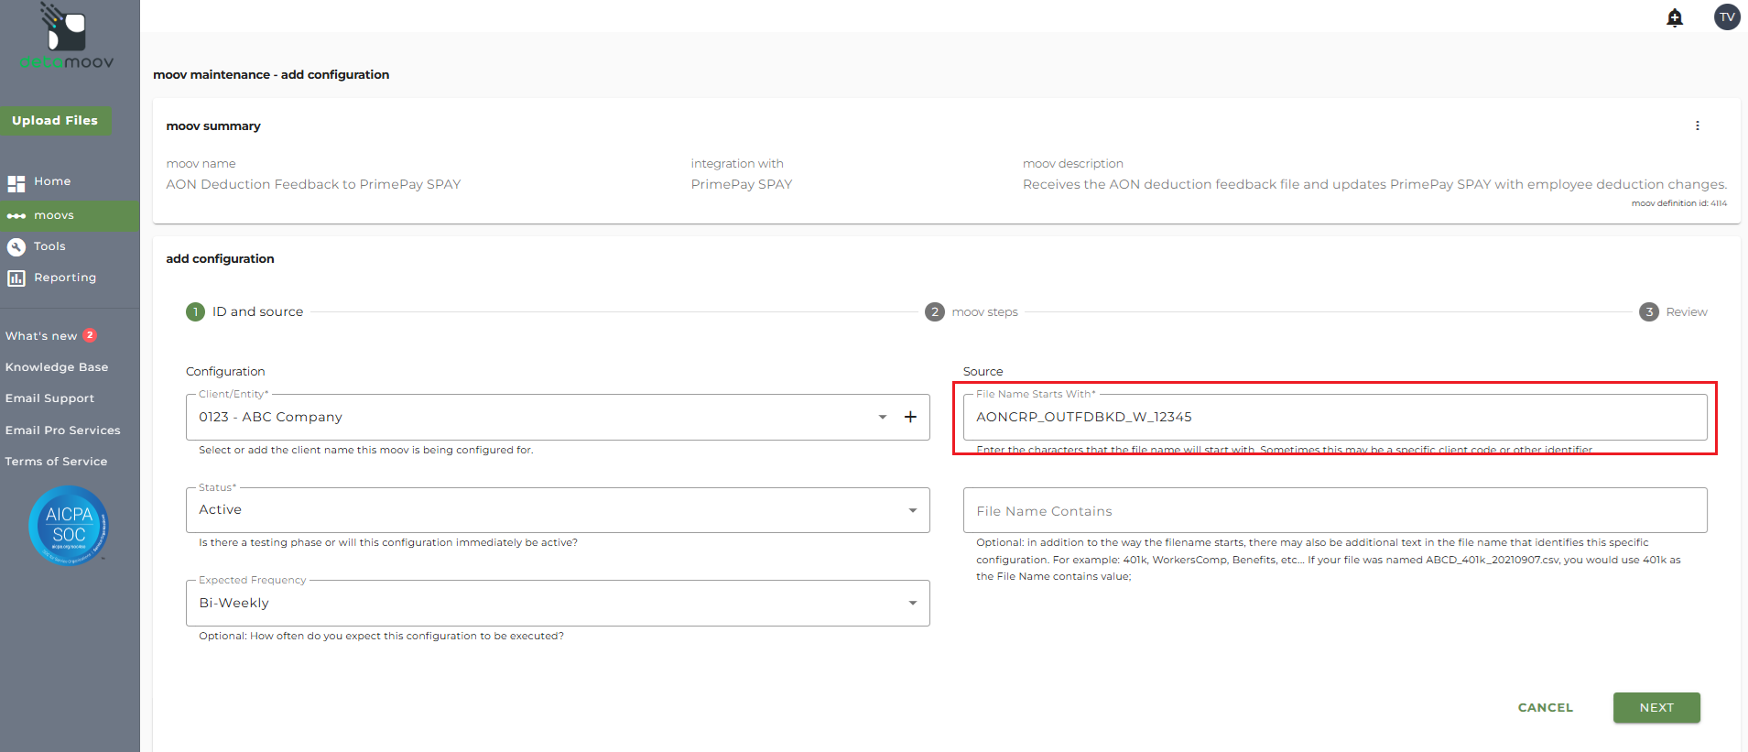The width and height of the screenshot is (1748, 752).
Task: Click the Home dashboard icon
Action: [x=16, y=182]
